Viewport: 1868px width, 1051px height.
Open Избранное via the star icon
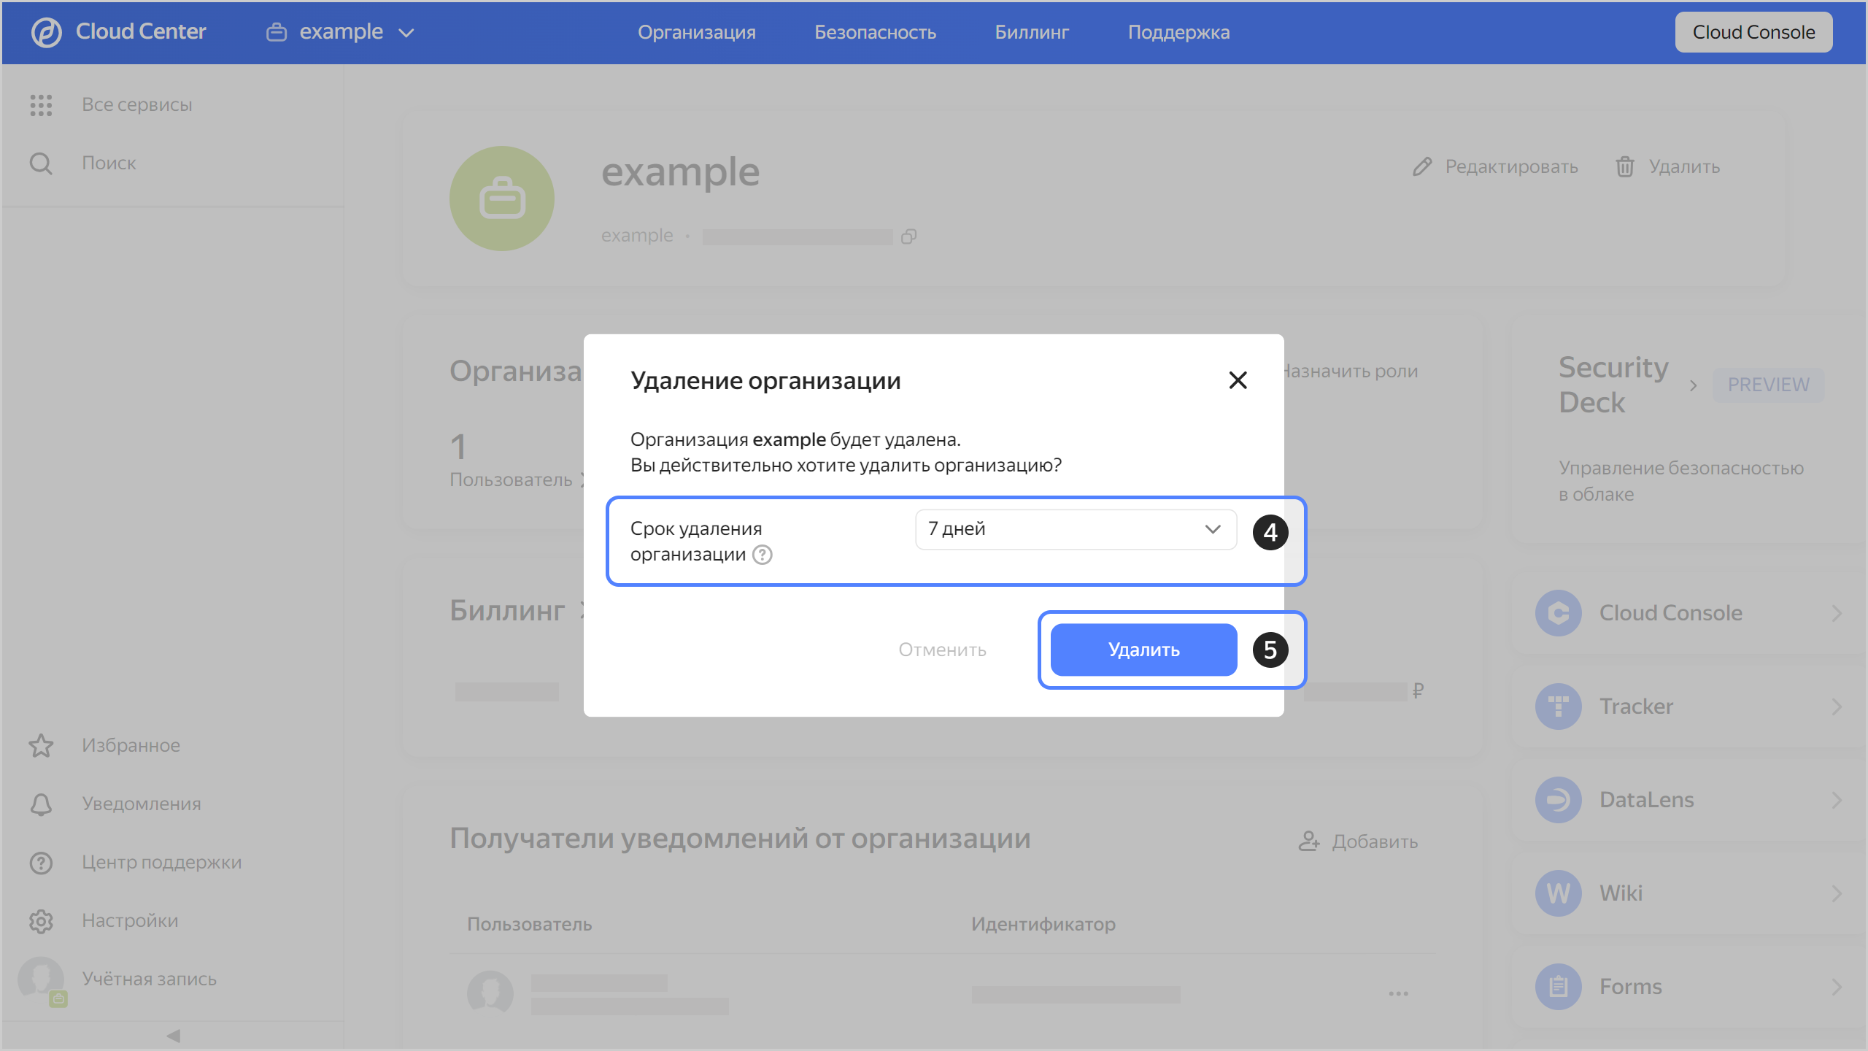[x=41, y=745]
